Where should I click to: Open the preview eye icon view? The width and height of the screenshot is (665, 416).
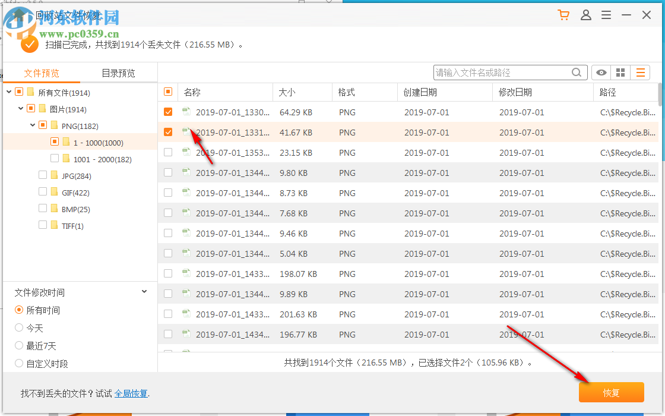(x=601, y=72)
